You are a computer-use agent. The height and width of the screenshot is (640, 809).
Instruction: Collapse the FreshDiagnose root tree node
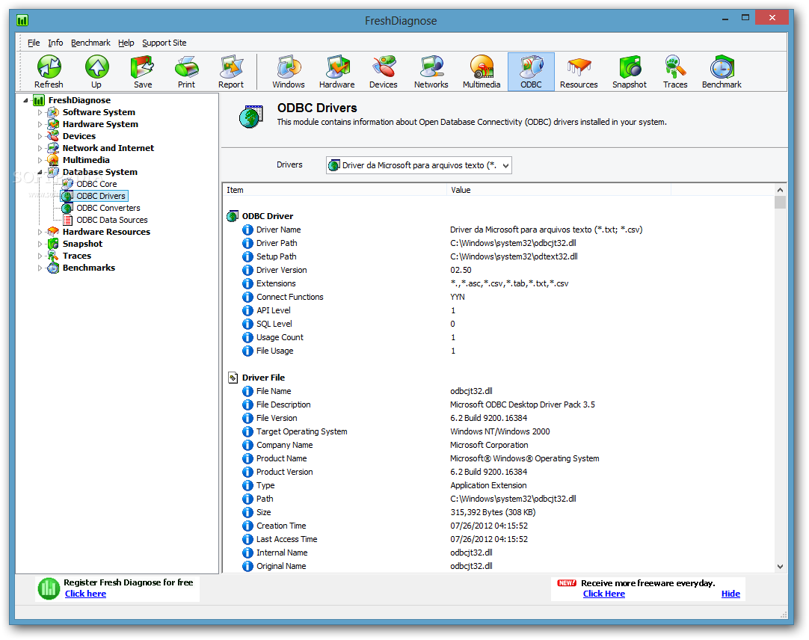[x=26, y=100]
